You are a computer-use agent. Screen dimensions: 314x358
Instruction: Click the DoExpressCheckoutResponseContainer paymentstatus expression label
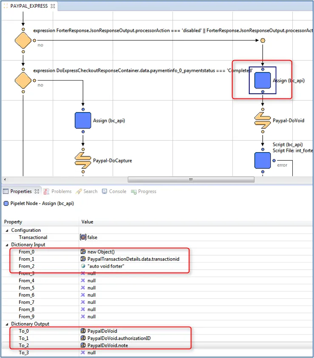coord(143,70)
